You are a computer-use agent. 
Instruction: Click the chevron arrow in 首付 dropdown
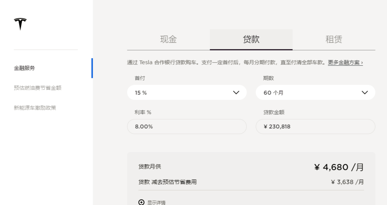point(236,92)
